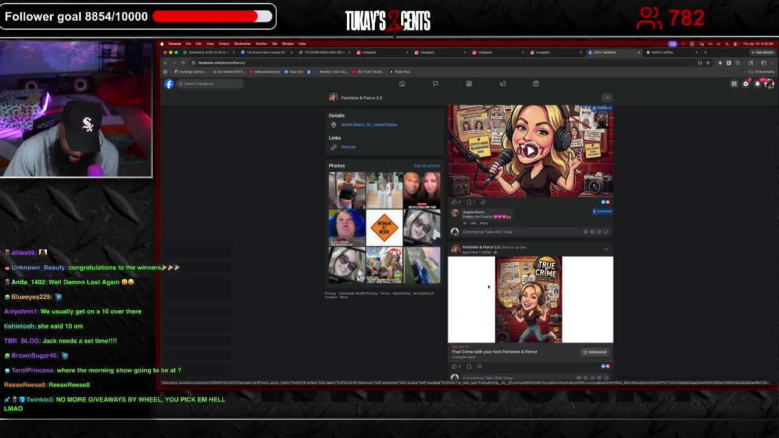
Task: Open the Window menu in the menu bar
Action: pos(288,44)
